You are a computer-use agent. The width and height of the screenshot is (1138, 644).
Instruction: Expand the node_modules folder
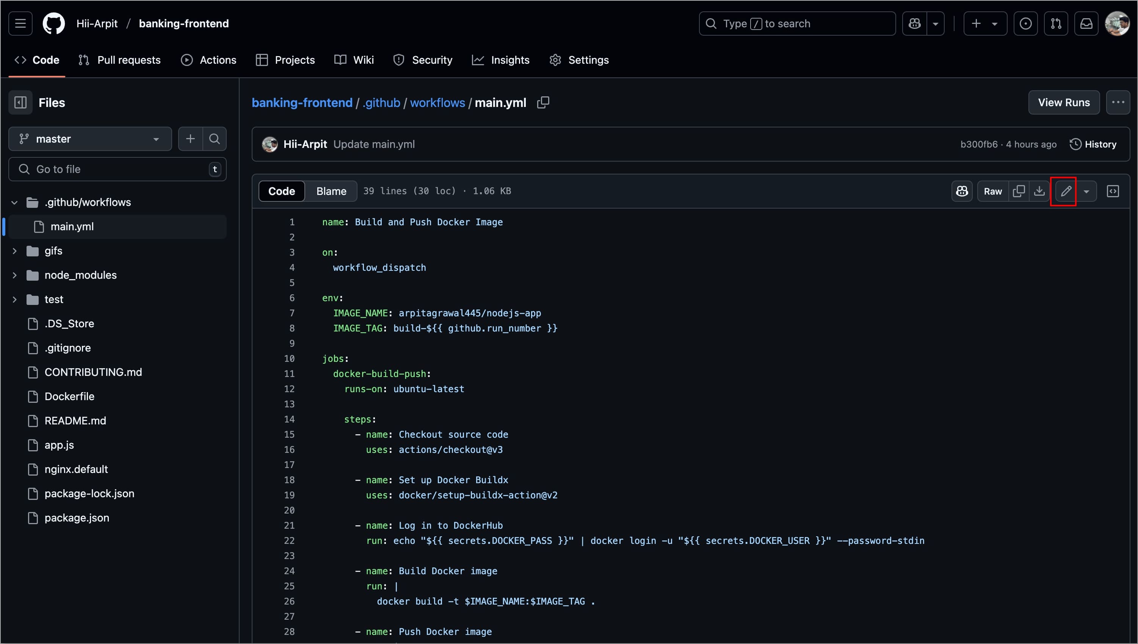(x=14, y=275)
